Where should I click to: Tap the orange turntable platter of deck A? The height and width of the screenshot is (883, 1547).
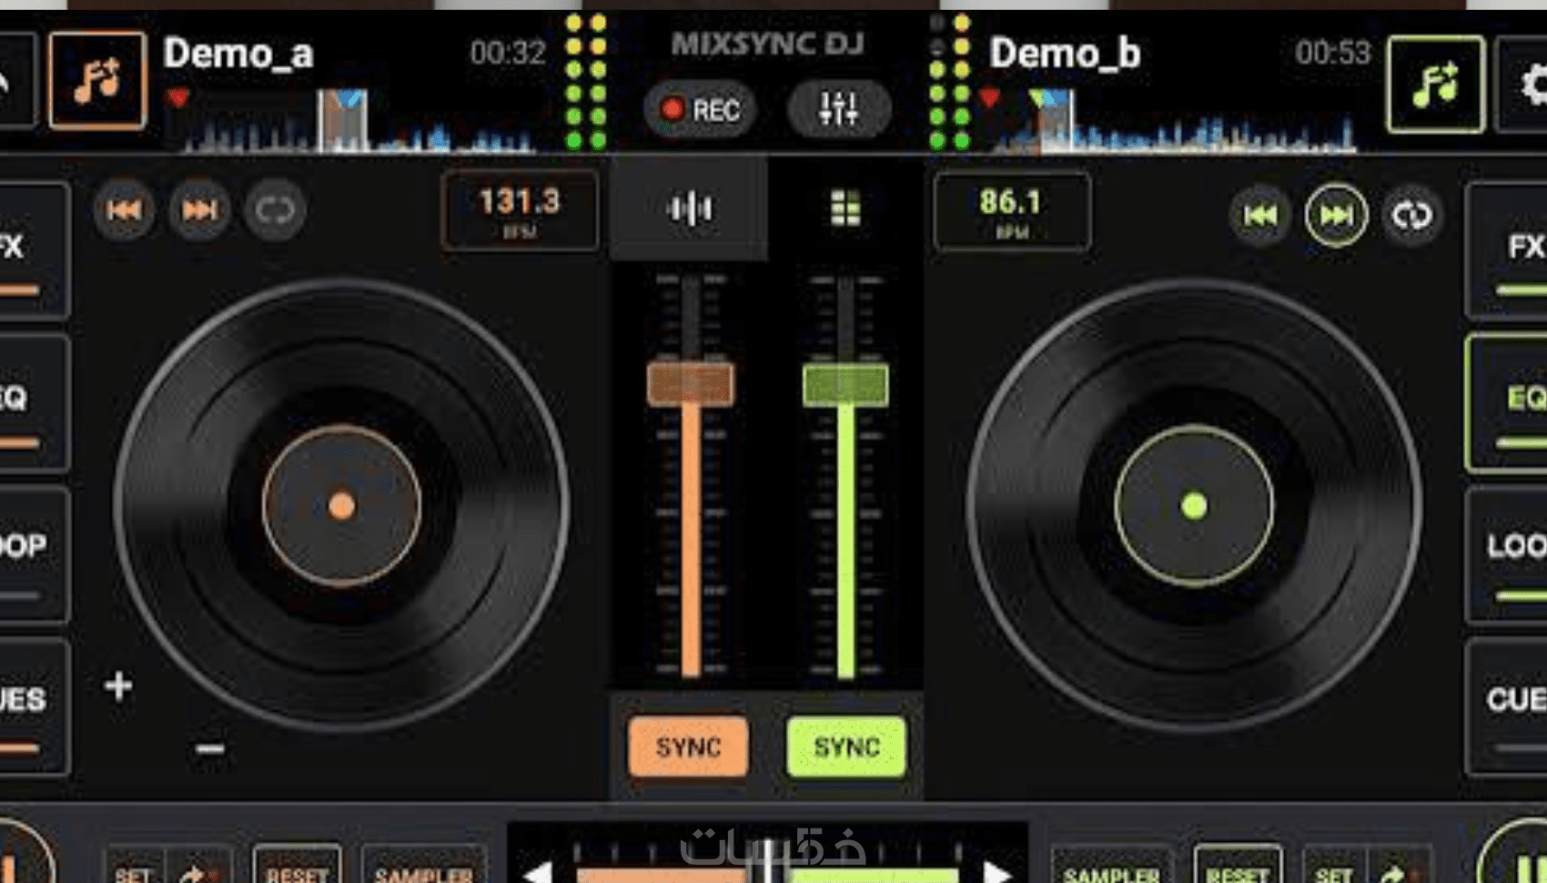341,505
